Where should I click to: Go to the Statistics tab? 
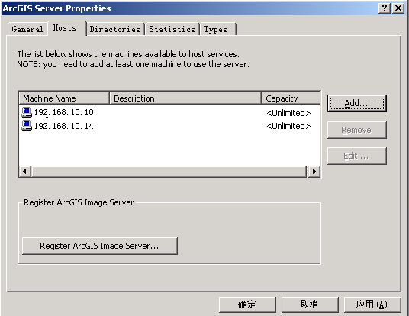(172, 29)
